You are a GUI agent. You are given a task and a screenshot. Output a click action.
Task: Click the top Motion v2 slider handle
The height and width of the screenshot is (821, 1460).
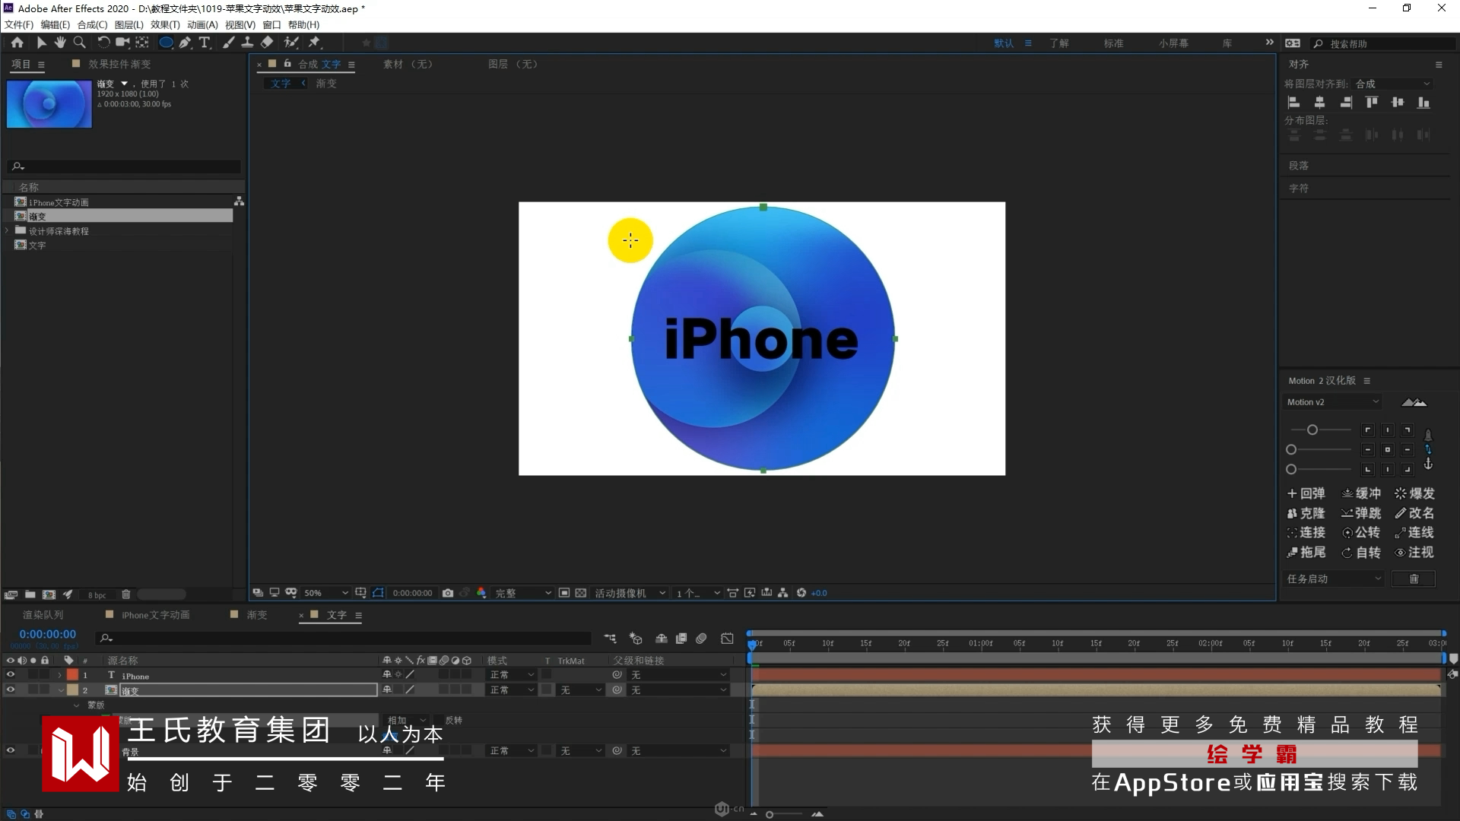click(1312, 430)
